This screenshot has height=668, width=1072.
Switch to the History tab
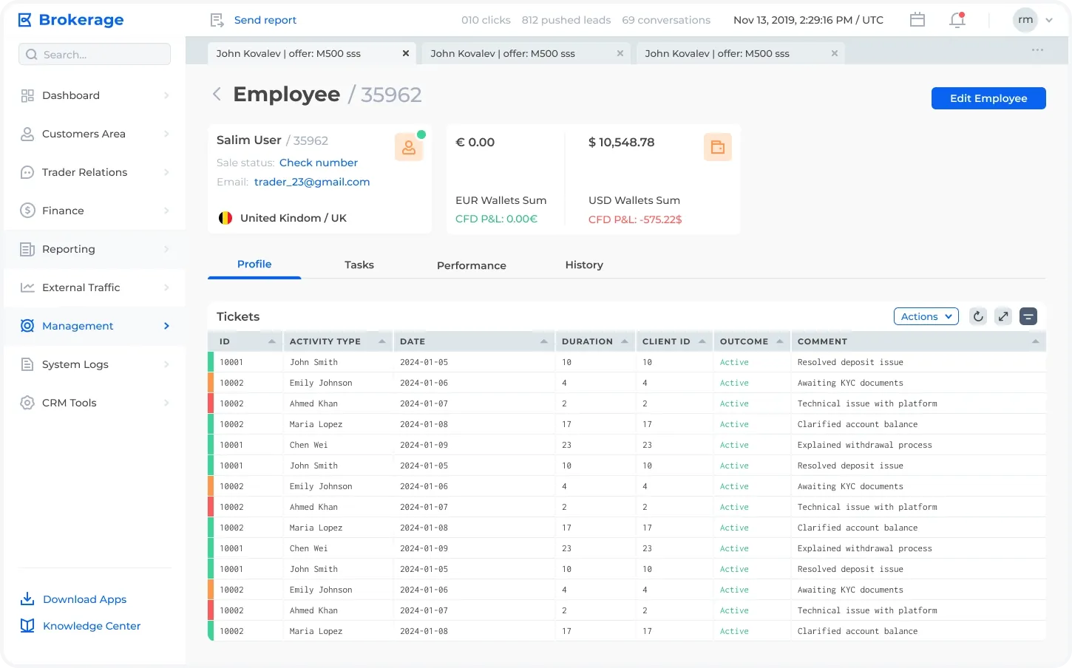tap(584, 265)
